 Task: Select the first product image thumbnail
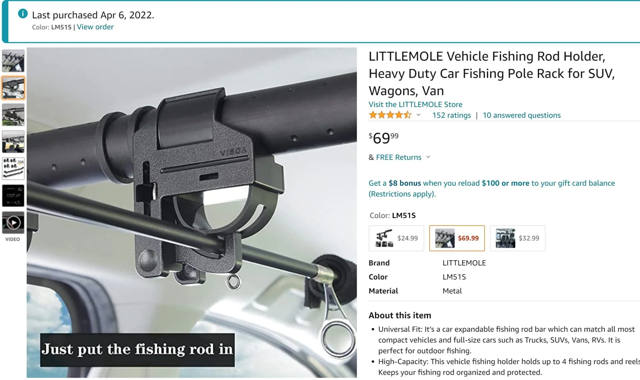(13, 61)
